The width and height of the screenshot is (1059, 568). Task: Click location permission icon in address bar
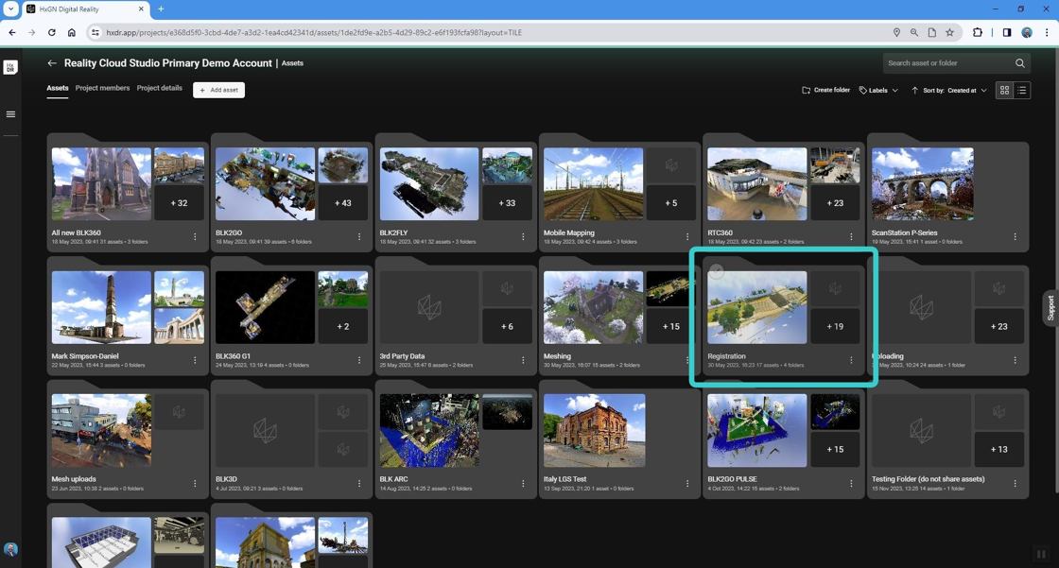896,32
